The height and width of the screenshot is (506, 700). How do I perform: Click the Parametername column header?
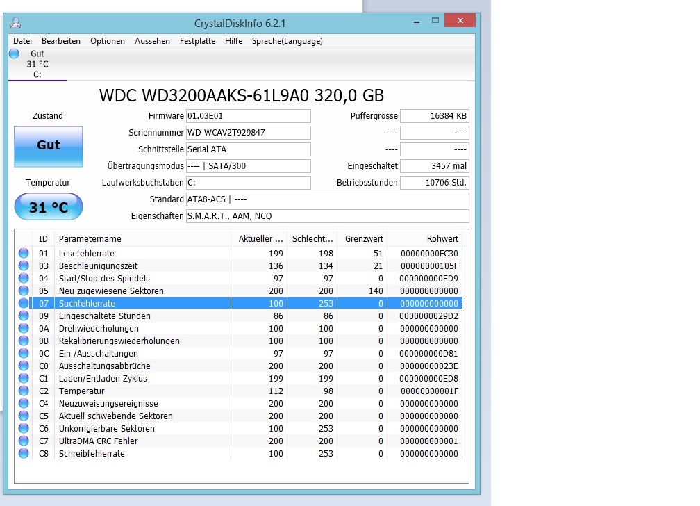(142, 239)
